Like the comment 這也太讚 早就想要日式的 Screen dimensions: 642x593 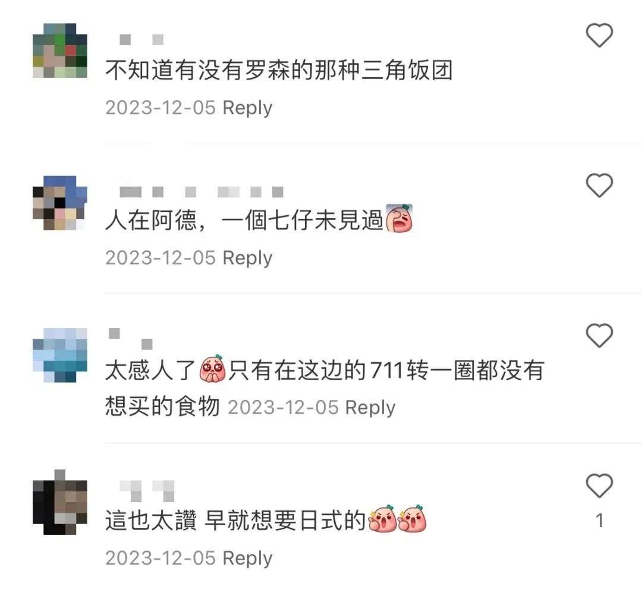[x=599, y=485]
